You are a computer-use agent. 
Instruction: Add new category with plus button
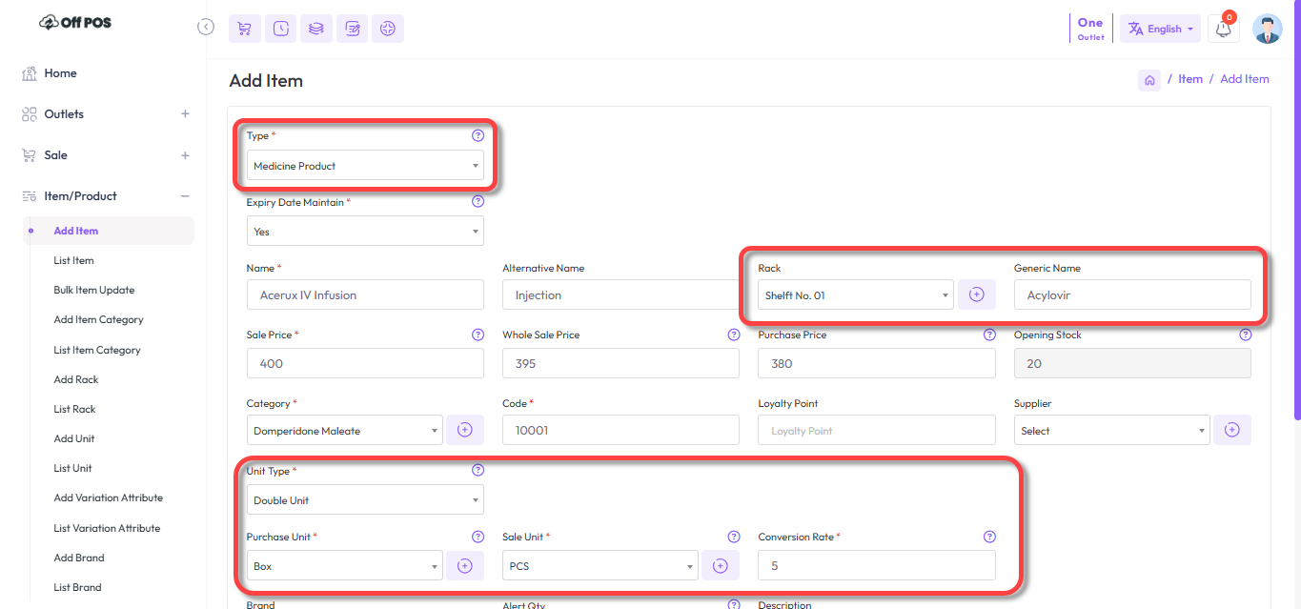tap(464, 430)
